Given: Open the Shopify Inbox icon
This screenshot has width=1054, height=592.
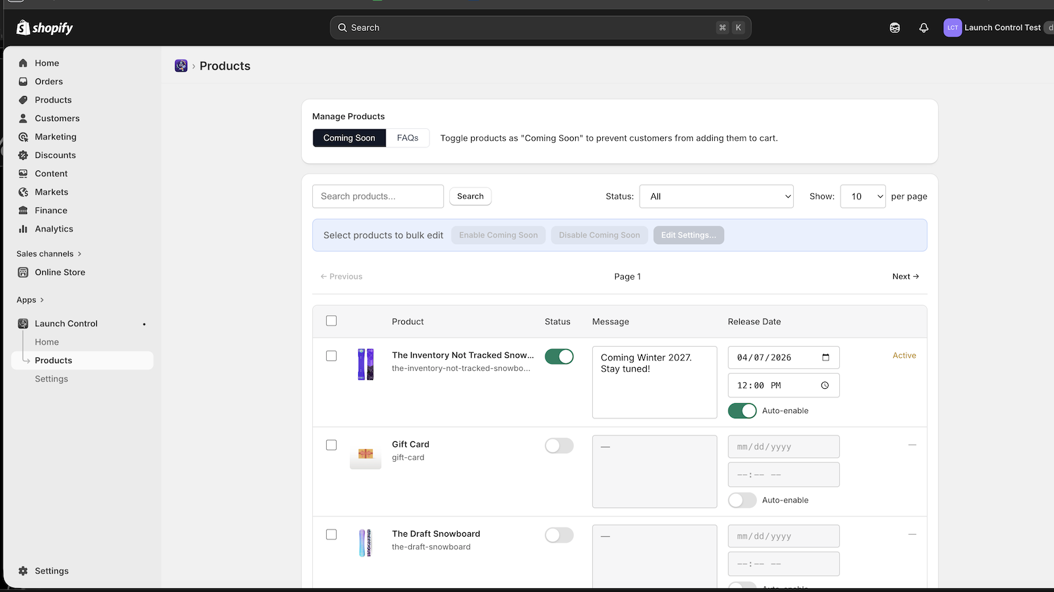Looking at the screenshot, I should (894, 27).
